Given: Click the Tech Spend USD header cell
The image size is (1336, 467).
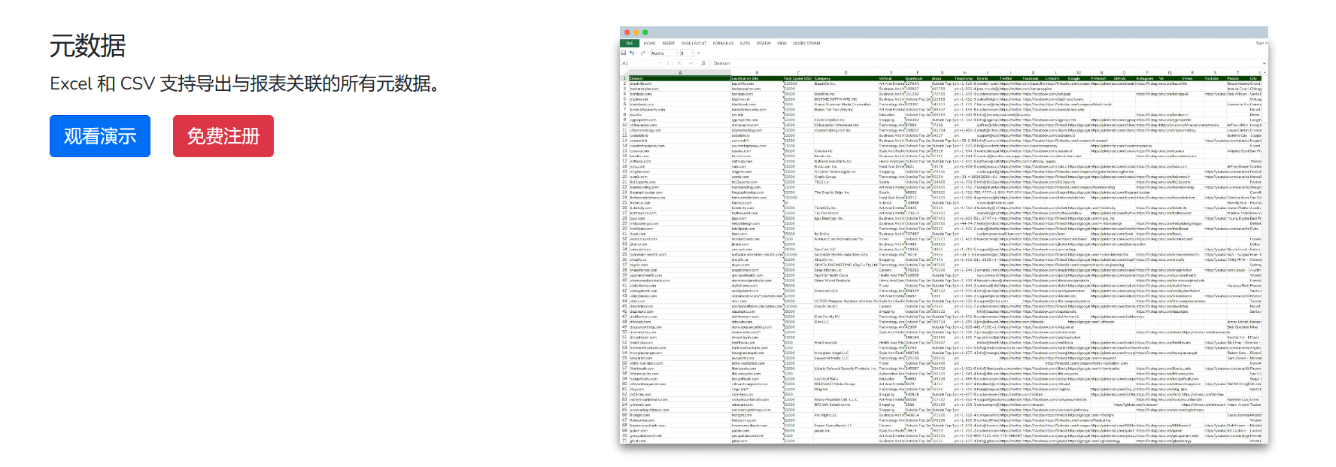Looking at the screenshot, I should [x=798, y=78].
